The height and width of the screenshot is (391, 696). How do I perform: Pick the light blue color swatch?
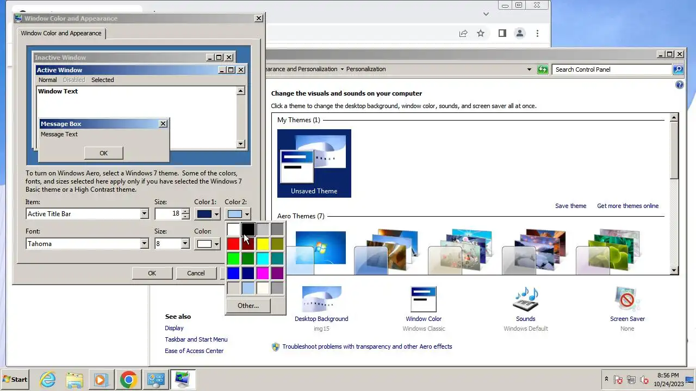248,288
